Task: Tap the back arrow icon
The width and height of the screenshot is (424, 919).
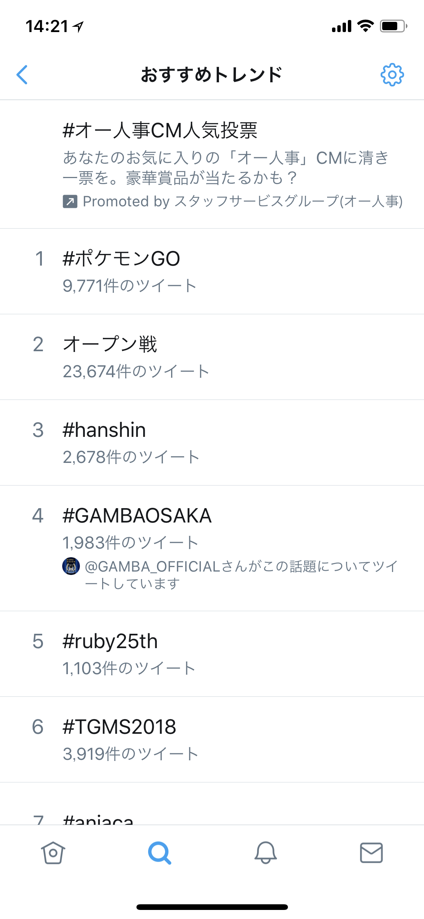Action: pos(22,74)
